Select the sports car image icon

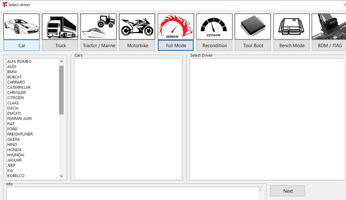pyautogui.click(x=21, y=27)
